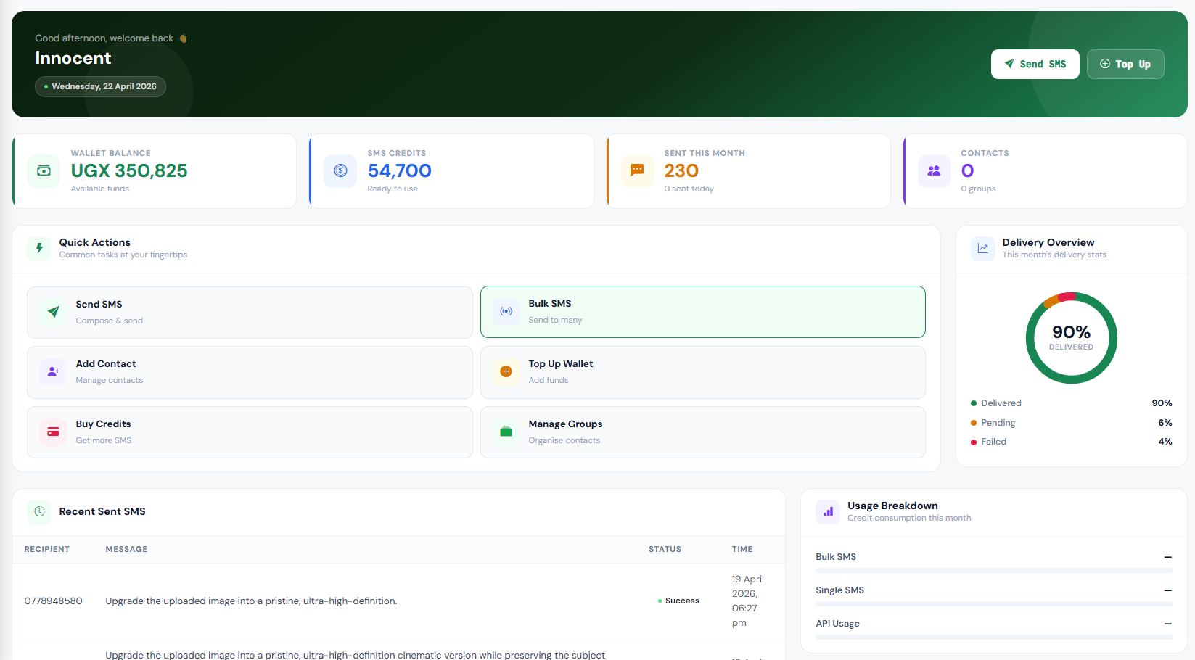This screenshot has height=660, width=1195.
Task: Click the 90% delivered donut chart
Action: click(x=1072, y=338)
